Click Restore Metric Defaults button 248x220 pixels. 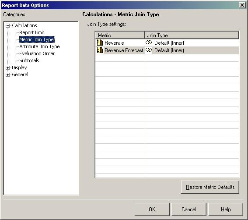point(210,187)
